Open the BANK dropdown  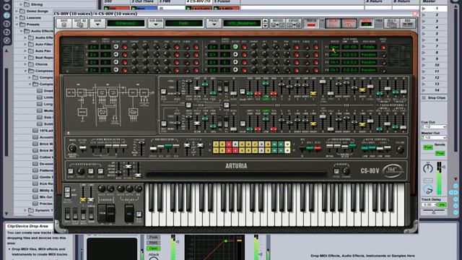click(x=97, y=23)
